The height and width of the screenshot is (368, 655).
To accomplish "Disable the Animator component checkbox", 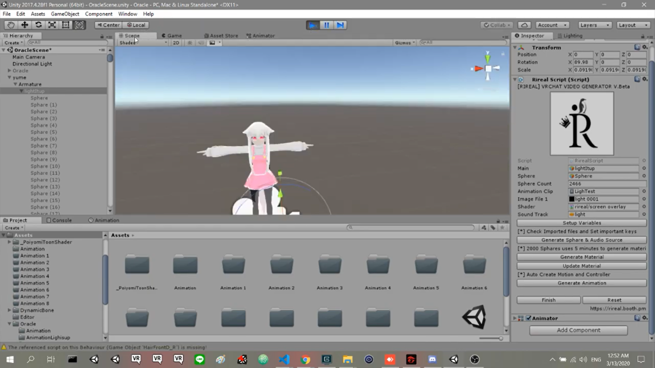I will coord(529,318).
